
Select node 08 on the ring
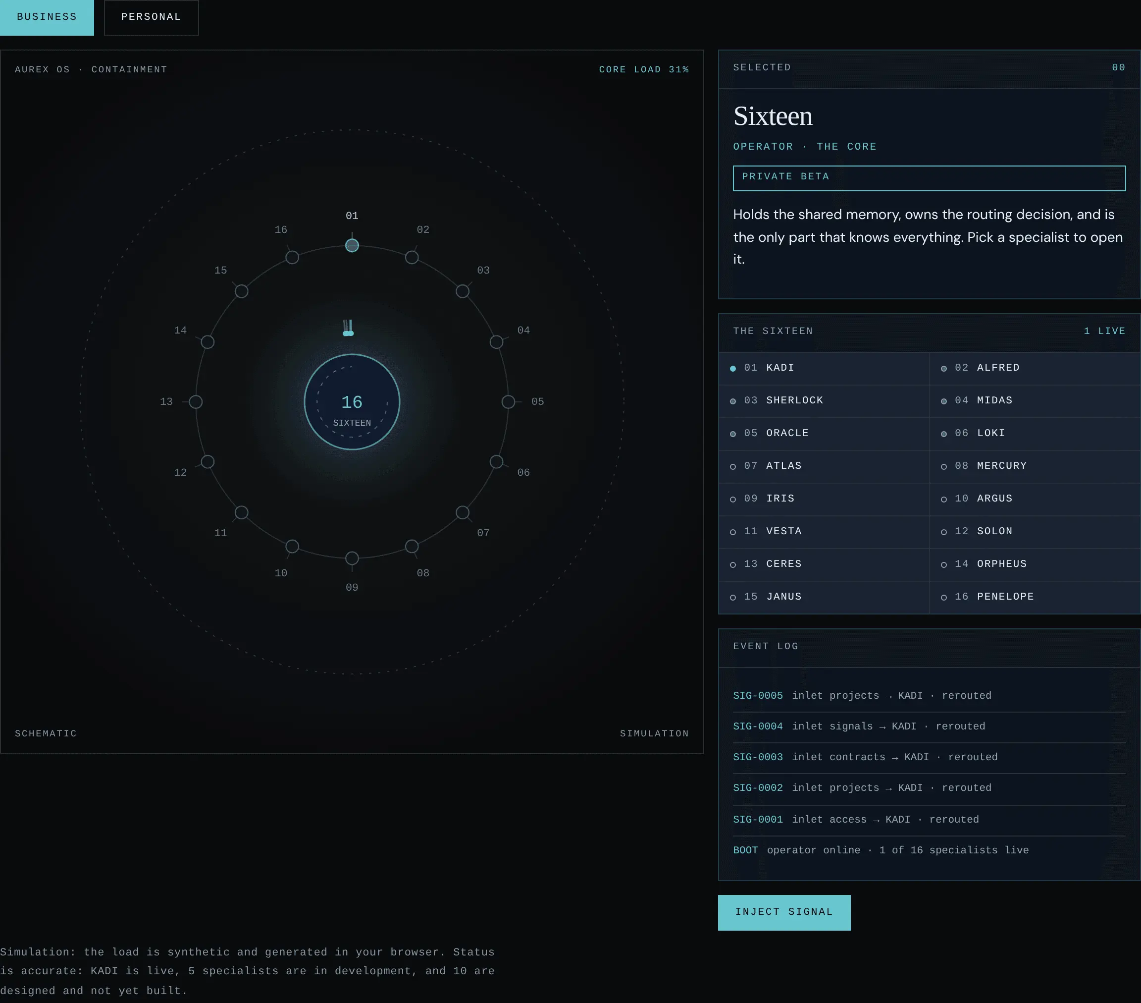412,546
